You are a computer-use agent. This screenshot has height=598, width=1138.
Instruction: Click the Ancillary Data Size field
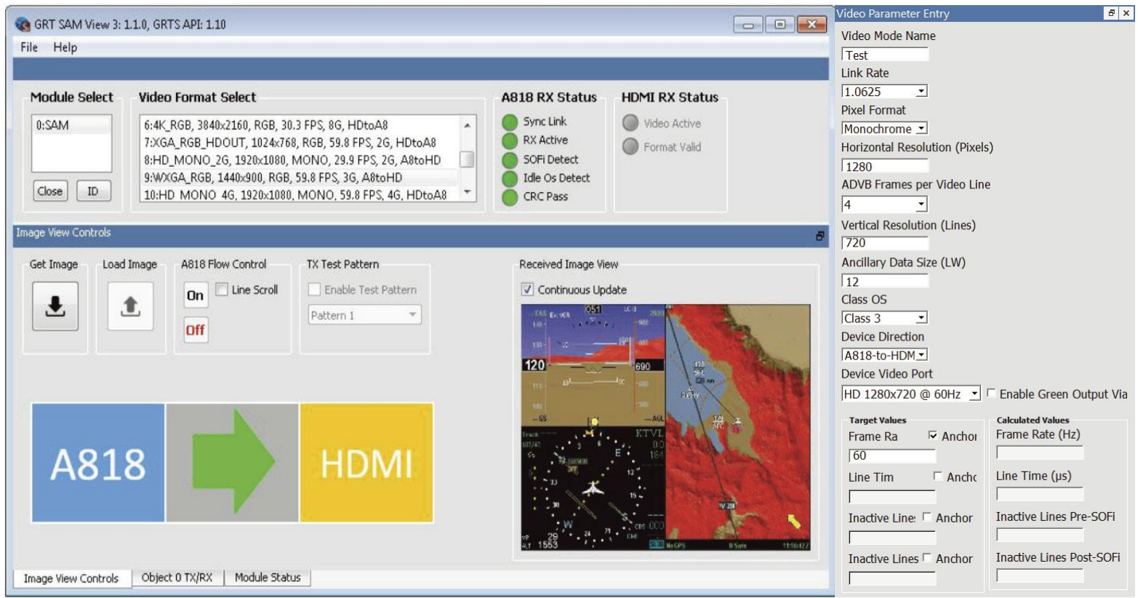(x=885, y=282)
